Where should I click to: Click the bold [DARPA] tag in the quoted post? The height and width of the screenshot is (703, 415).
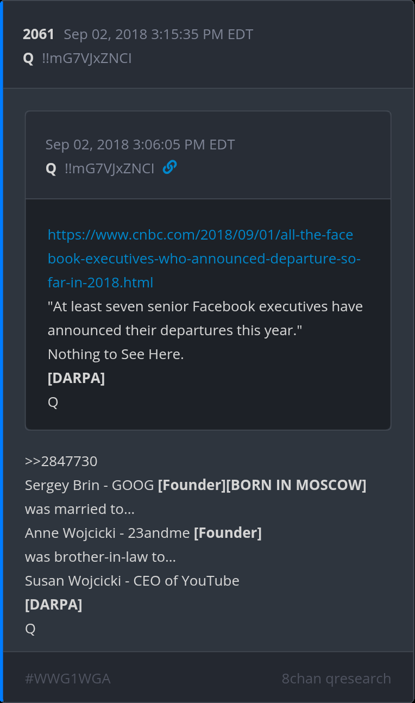tap(76, 378)
